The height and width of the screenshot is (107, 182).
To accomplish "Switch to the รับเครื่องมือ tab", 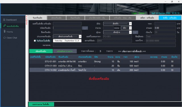I will pos(38,18).
